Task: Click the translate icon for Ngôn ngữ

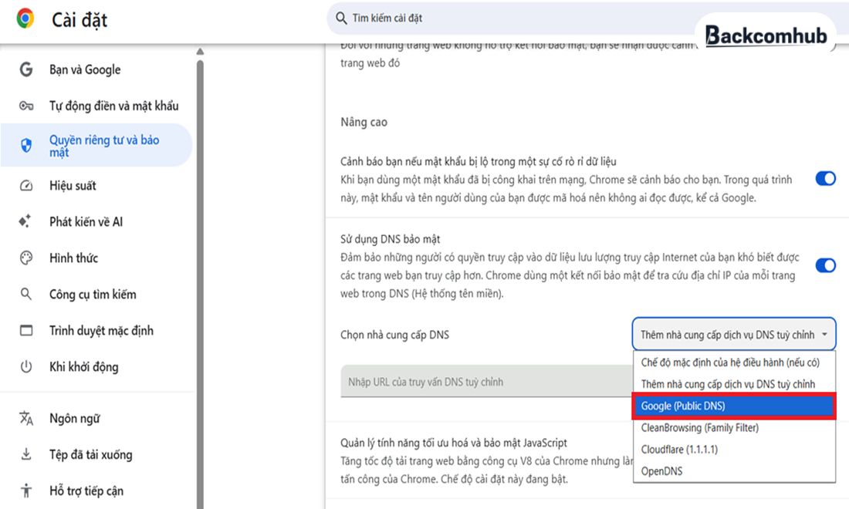Action: point(26,418)
